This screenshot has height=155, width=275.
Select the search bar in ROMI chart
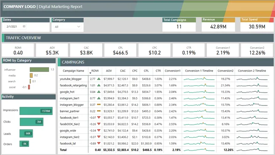[x=31, y=81]
